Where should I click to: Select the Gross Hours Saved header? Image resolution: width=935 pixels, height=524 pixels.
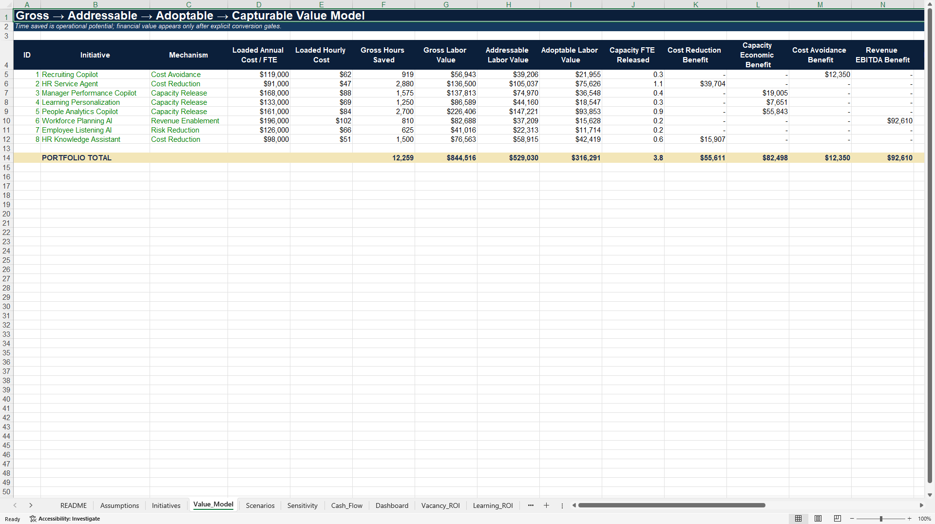[x=383, y=55]
